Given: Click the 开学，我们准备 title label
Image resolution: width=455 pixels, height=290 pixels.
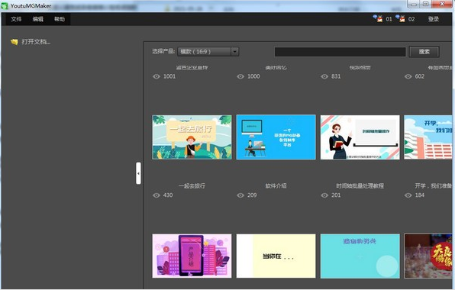Looking at the screenshot, I should (x=433, y=186).
